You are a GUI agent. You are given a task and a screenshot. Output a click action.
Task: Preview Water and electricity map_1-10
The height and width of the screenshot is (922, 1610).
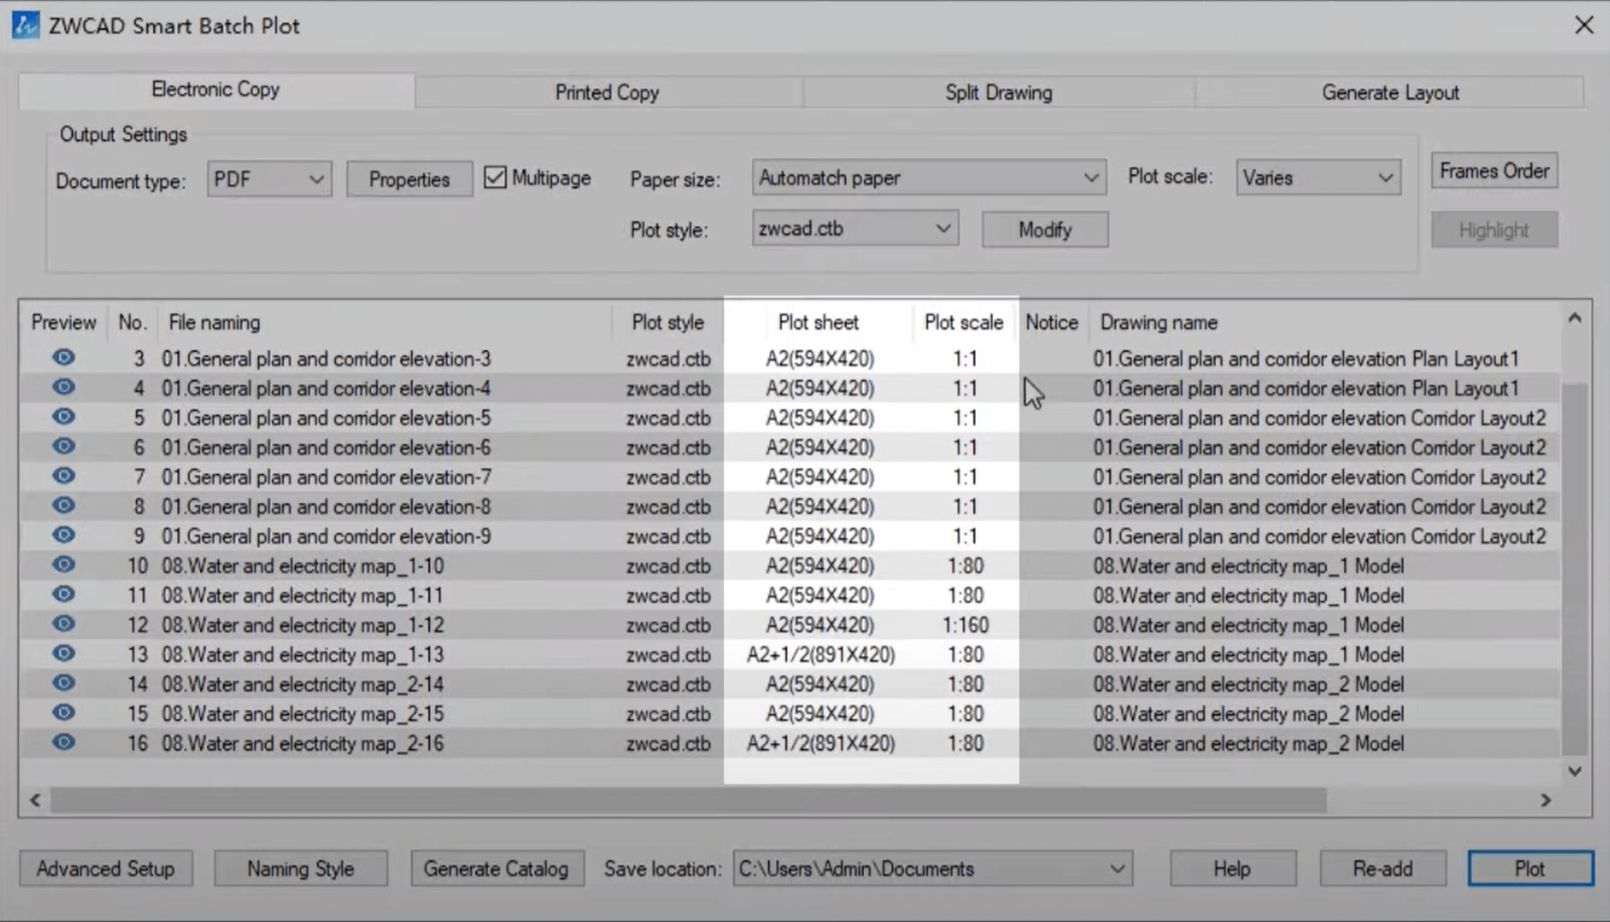point(63,565)
